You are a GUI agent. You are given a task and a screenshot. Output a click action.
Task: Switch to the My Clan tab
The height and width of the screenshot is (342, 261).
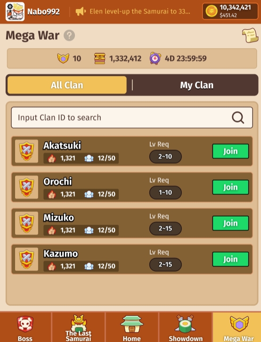tap(196, 85)
